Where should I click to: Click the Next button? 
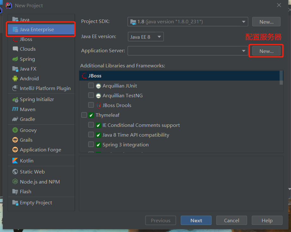[x=196, y=220]
